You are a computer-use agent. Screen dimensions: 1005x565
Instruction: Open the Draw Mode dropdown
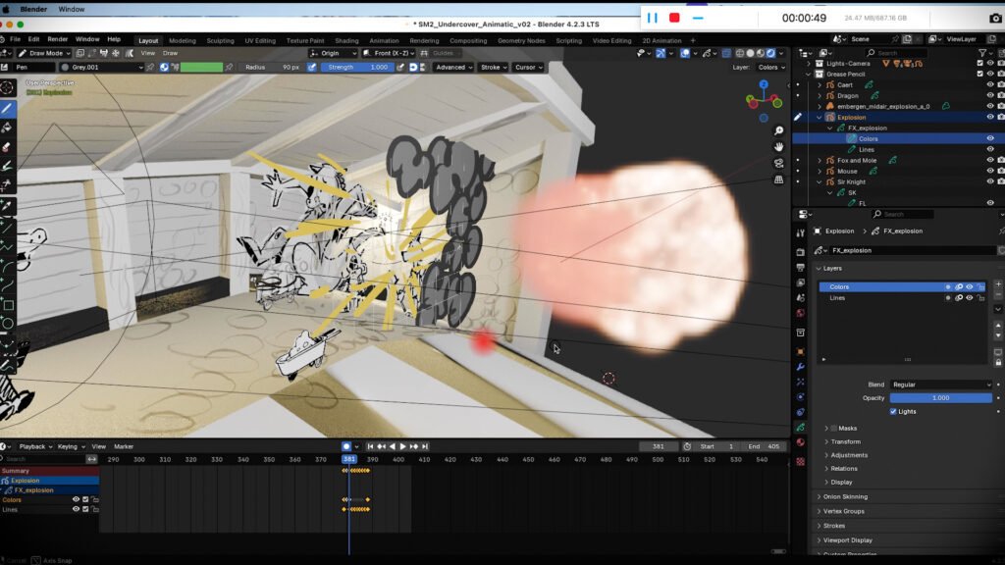44,53
